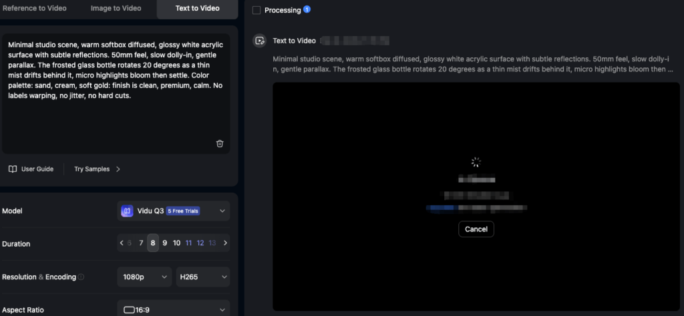Viewport: 684px width, 316px height.
Task: Tick the Processing checkbox
Action: [256, 10]
